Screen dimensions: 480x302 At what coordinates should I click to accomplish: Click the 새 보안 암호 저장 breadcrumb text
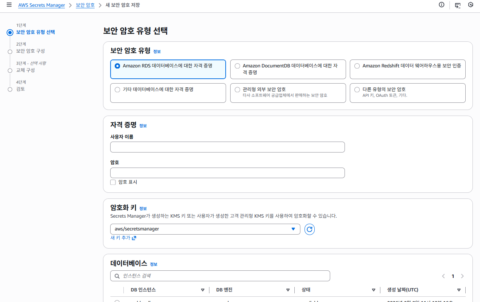[123, 5]
